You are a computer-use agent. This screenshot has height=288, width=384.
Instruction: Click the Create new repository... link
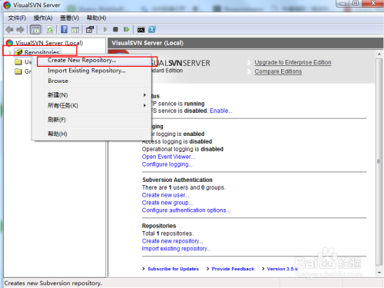pos(172,241)
